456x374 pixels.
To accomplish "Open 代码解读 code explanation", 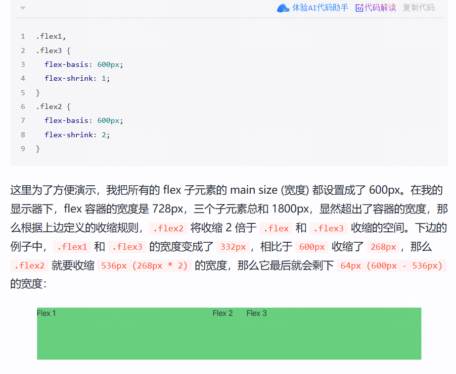I will [x=380, y=8].
